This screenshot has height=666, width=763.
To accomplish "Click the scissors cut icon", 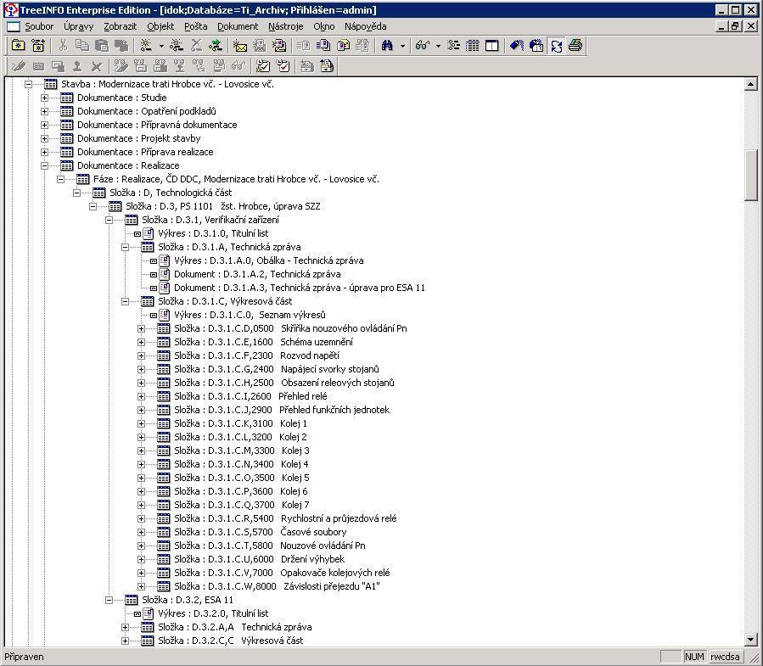I will pyautogui.click(x=63, y=46).
